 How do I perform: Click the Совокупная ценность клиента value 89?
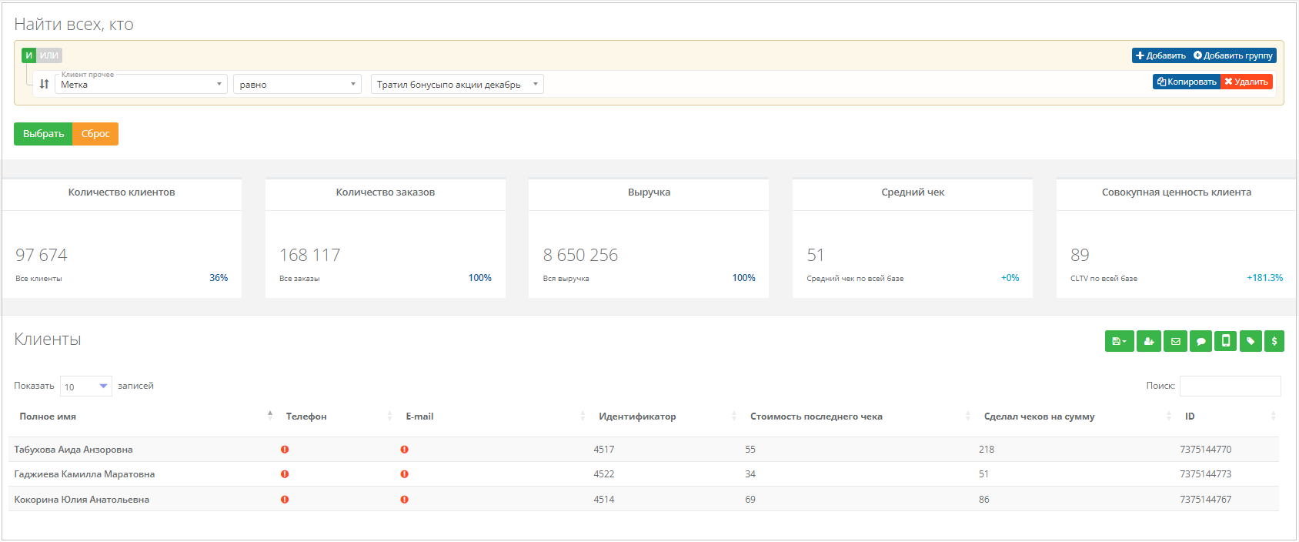tap(1080, 255)
